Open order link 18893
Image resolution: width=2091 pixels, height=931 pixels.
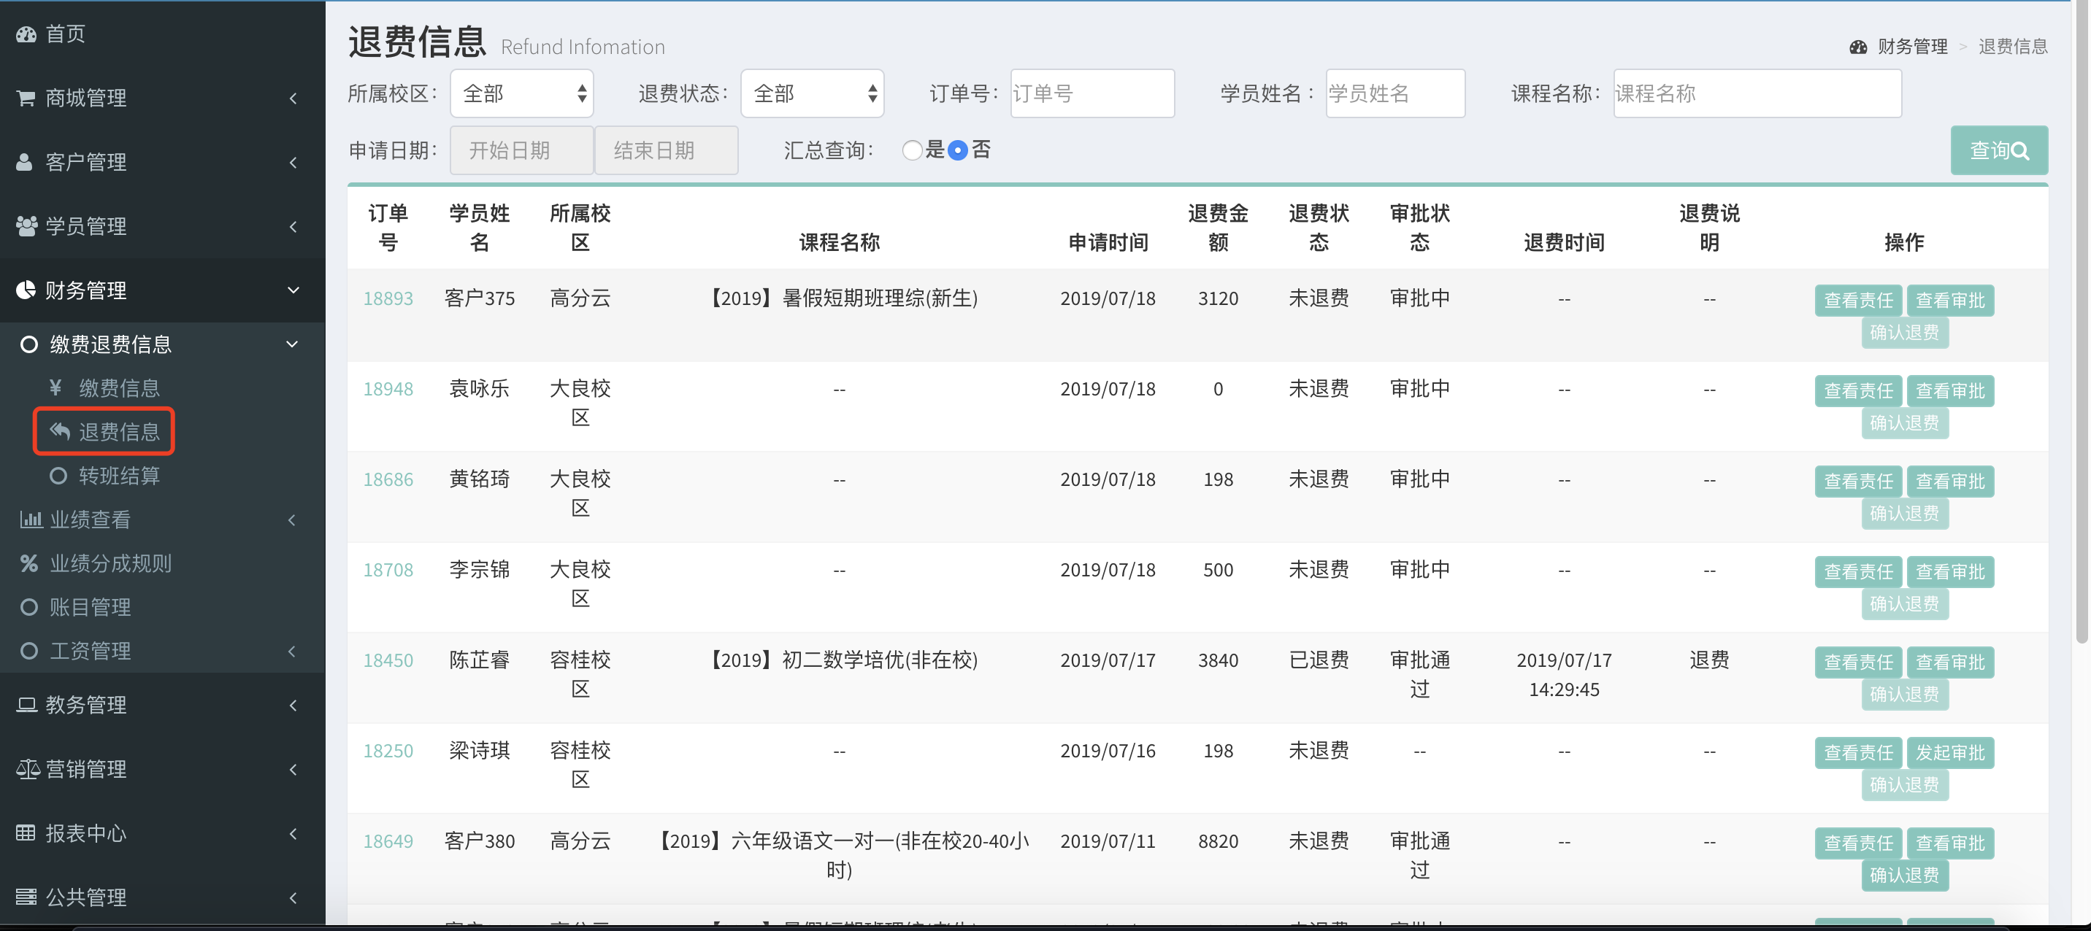pos(388,298)
